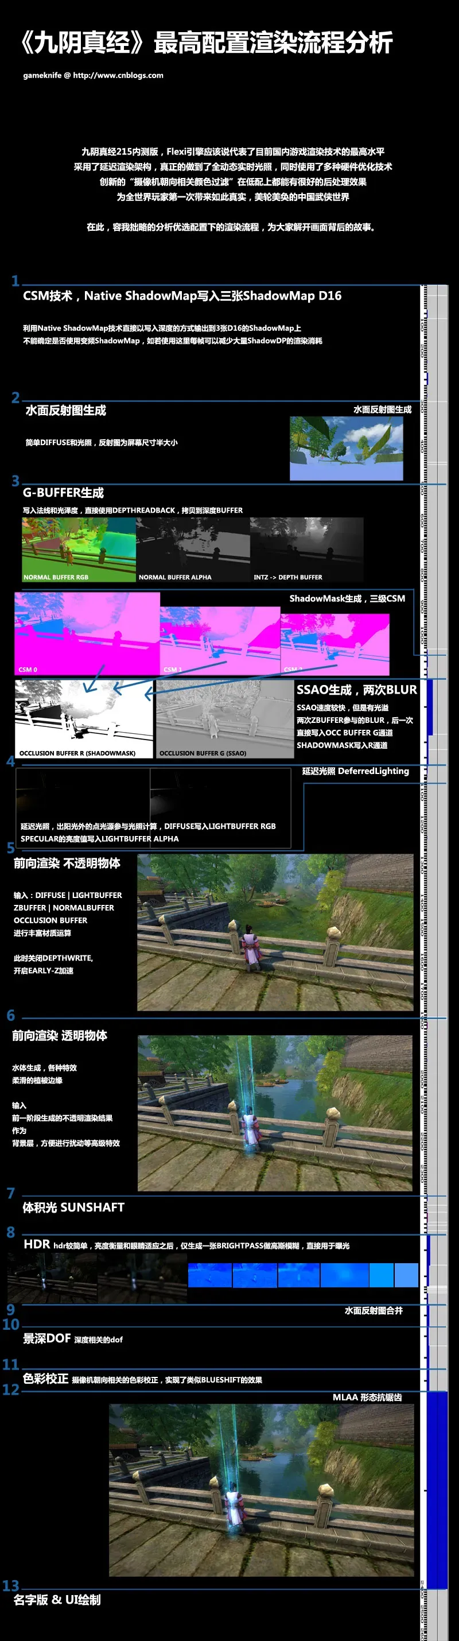Viewport: 459px width, 1641px height.
Task: Open the left dark light buffer thumbnail
Action: [x=83, y=808]
